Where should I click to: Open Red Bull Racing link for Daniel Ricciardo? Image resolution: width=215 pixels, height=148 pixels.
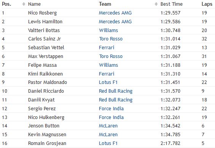click(116, 91)
